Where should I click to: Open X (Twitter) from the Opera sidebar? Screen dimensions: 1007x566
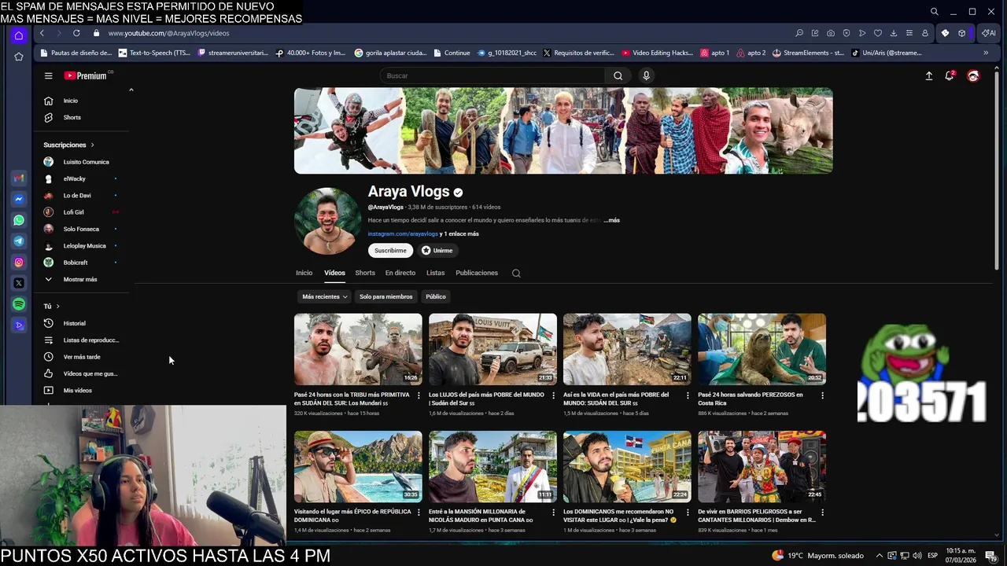coord(19,283)
